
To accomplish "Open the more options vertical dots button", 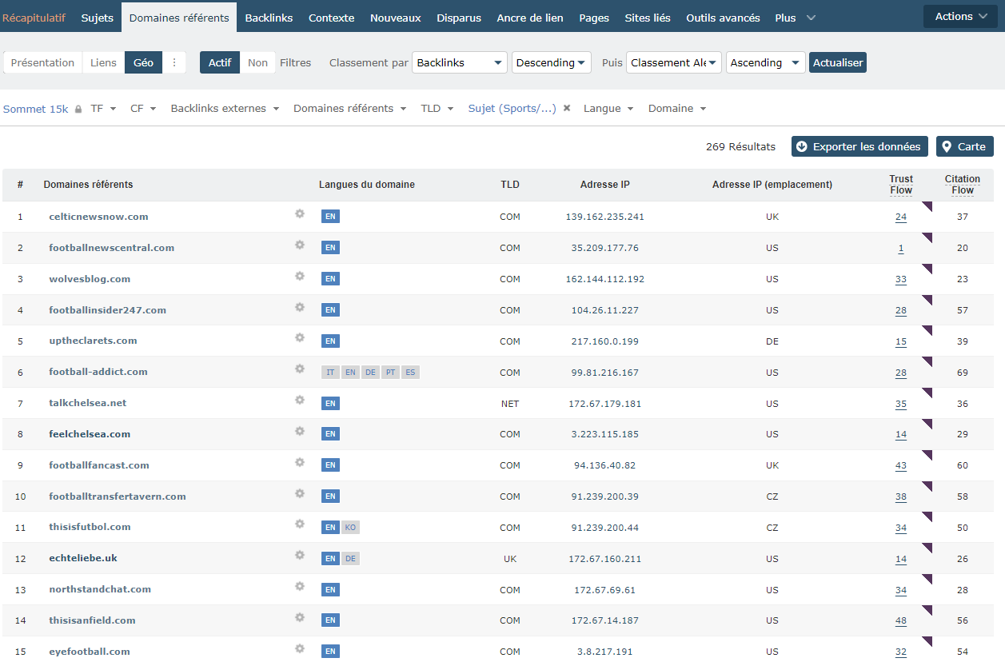I will [174, 62].
